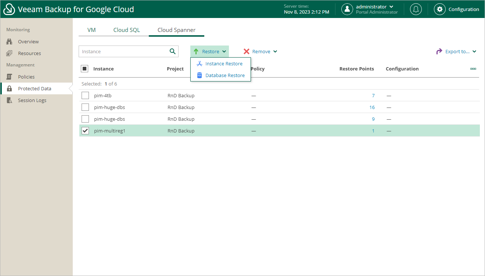The height and width of the screenshot is (276, 485).
Task: Click the column chooser dots icon
Action: tap(473, 69)
